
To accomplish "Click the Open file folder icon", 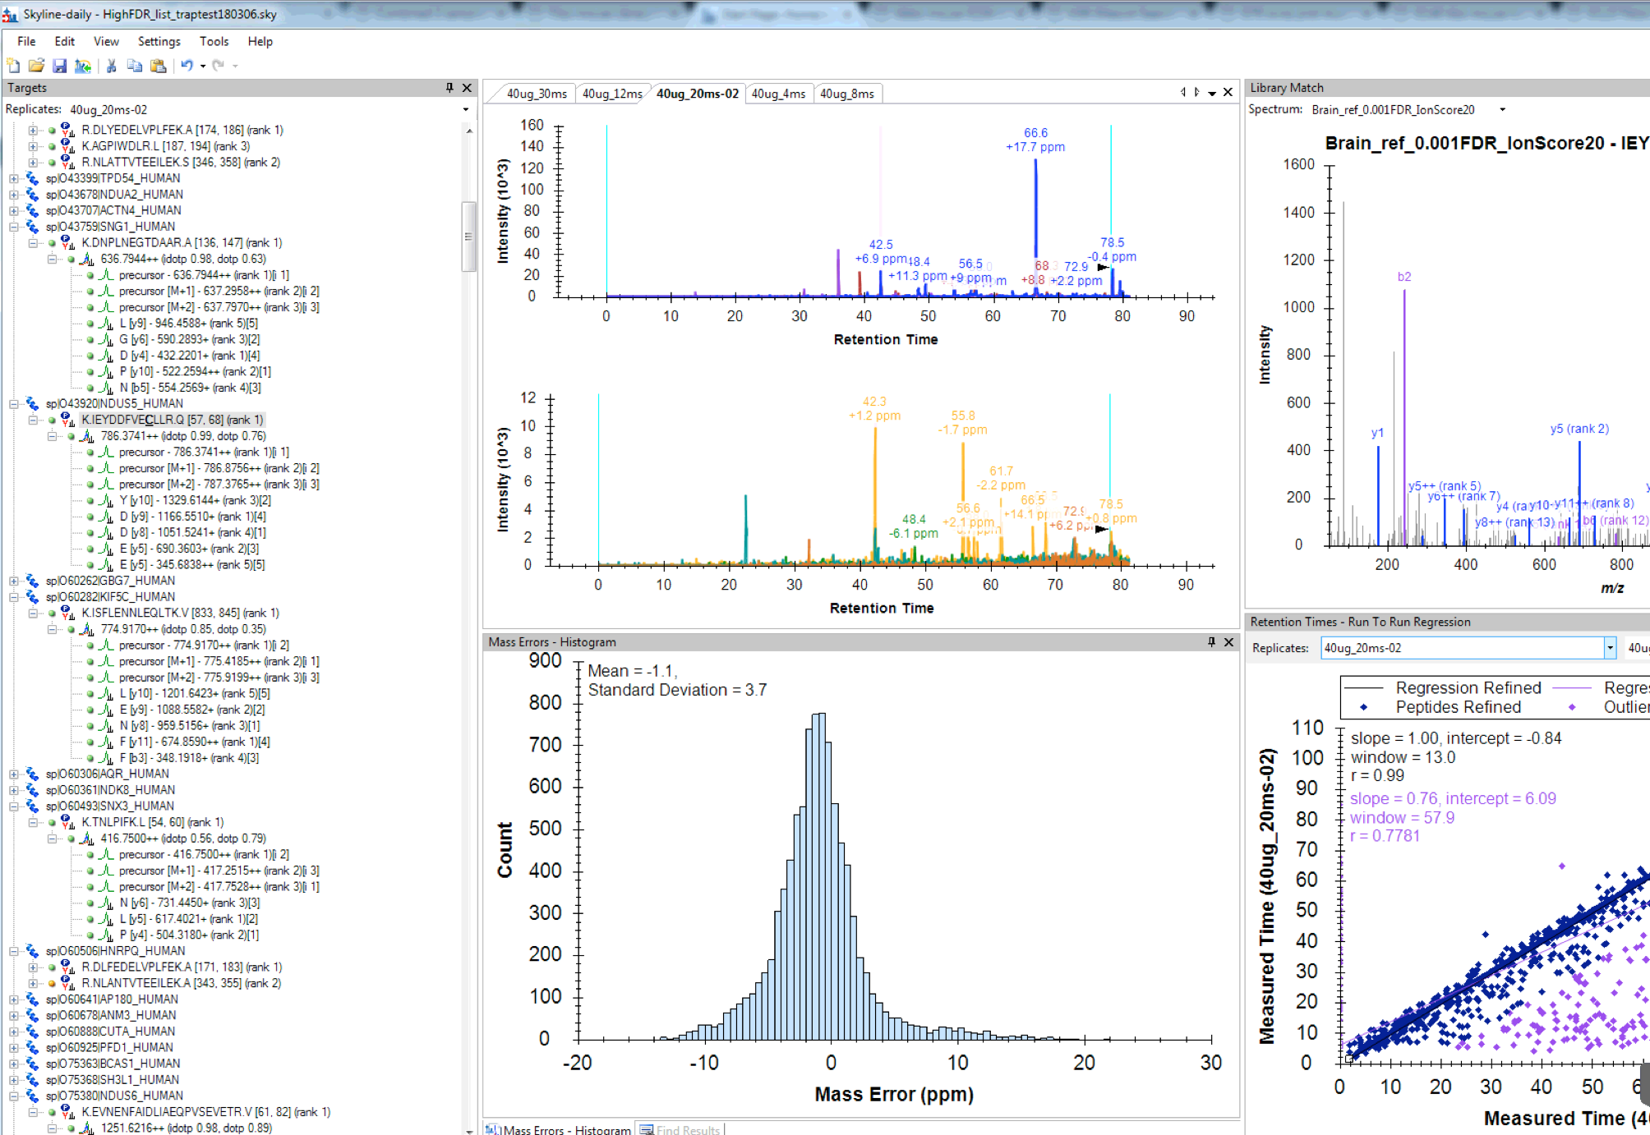I will point(36,66).
